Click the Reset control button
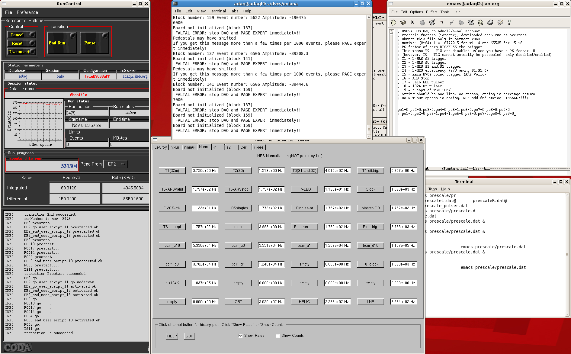This screenshot has height=354, width=571. (x=21, y=43)
